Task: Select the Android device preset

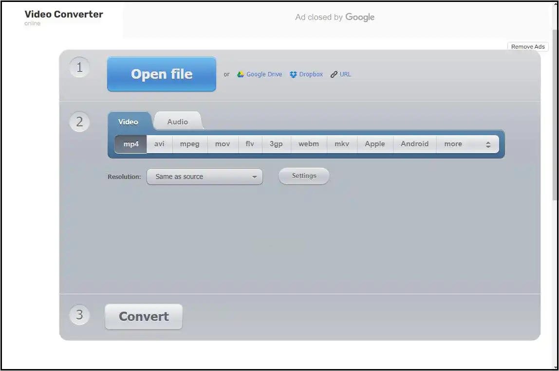Action: (x=414, y=144)
